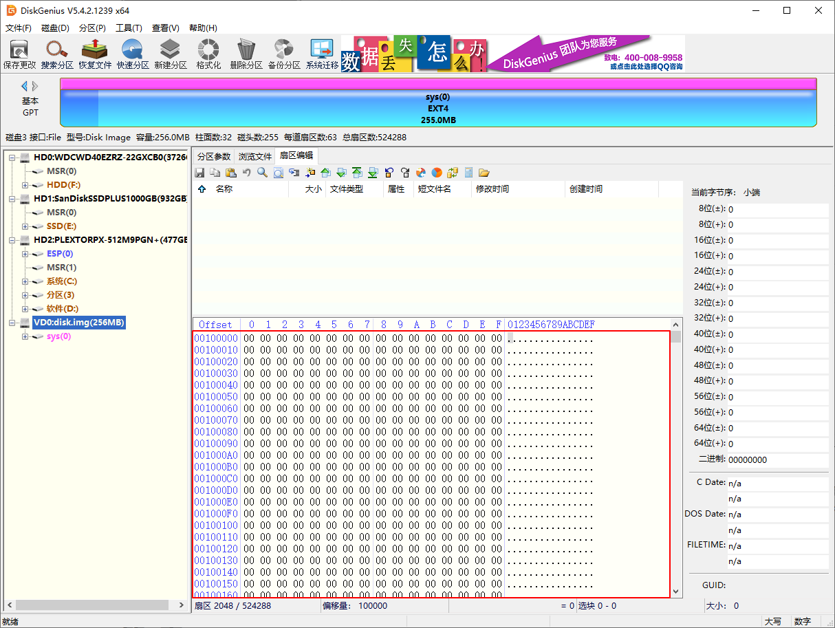Expand the SSD(E:) partition node
Screen dimensions: 835x628
click(24, 226)
